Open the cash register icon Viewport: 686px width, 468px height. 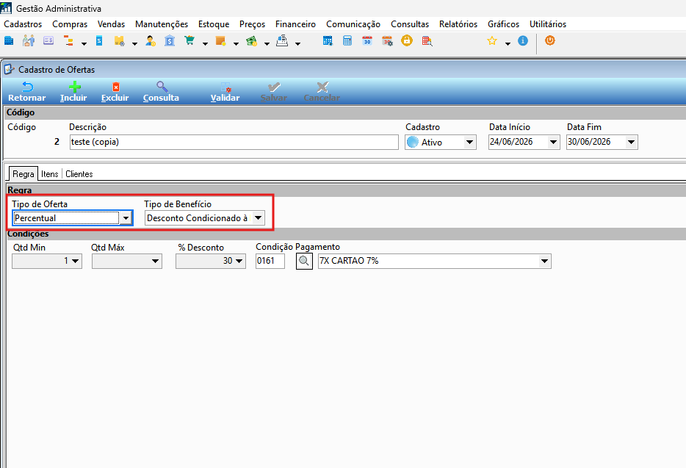[x=282, y=41]
